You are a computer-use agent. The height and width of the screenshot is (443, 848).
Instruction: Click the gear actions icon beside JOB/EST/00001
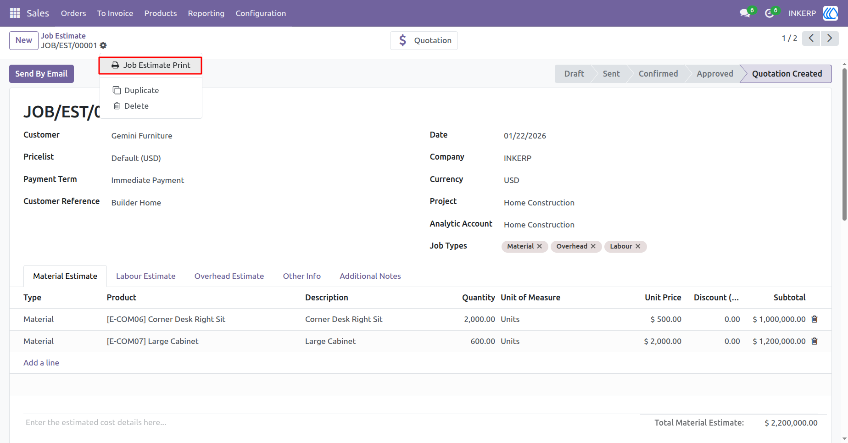tap(103, 45)
